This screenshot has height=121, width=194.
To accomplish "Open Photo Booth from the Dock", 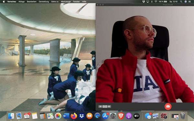I will [x=164, y=116].
